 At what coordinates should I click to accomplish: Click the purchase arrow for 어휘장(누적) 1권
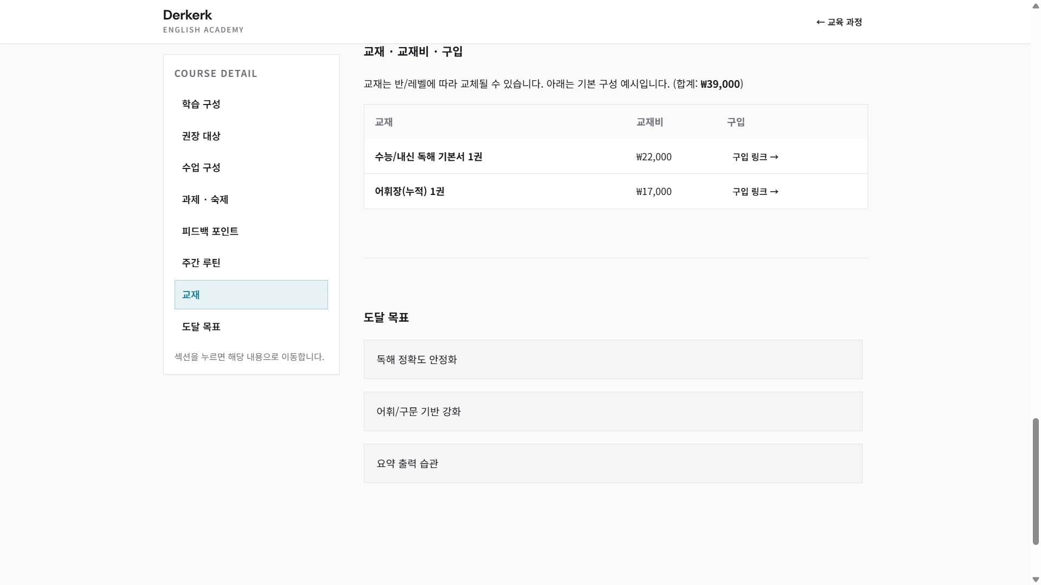point(774,191)
